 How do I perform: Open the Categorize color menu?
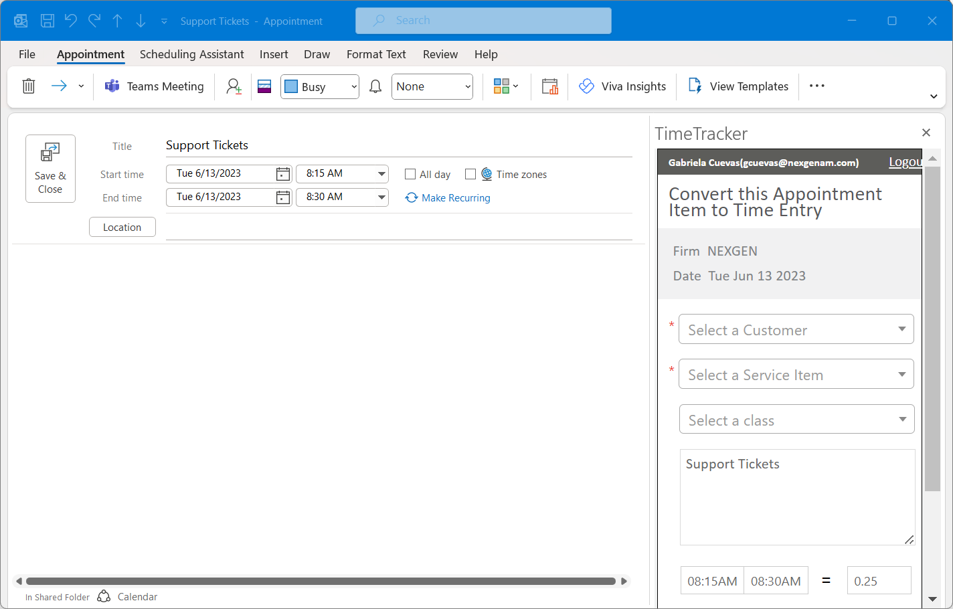pos(506,86)
